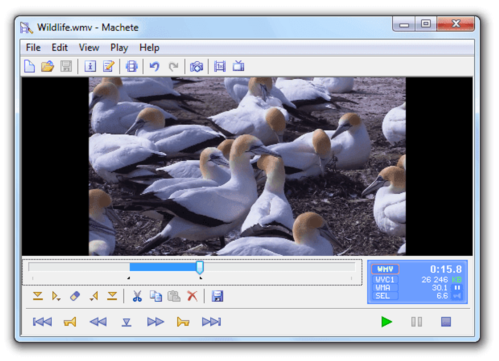Open the file metadata editor

pos(108,66)
